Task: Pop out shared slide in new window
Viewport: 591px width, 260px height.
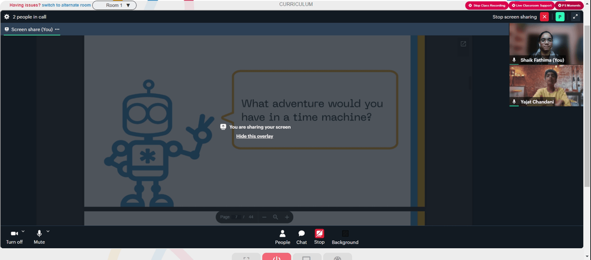Action: pyautogui.click(x=463, y=44)
